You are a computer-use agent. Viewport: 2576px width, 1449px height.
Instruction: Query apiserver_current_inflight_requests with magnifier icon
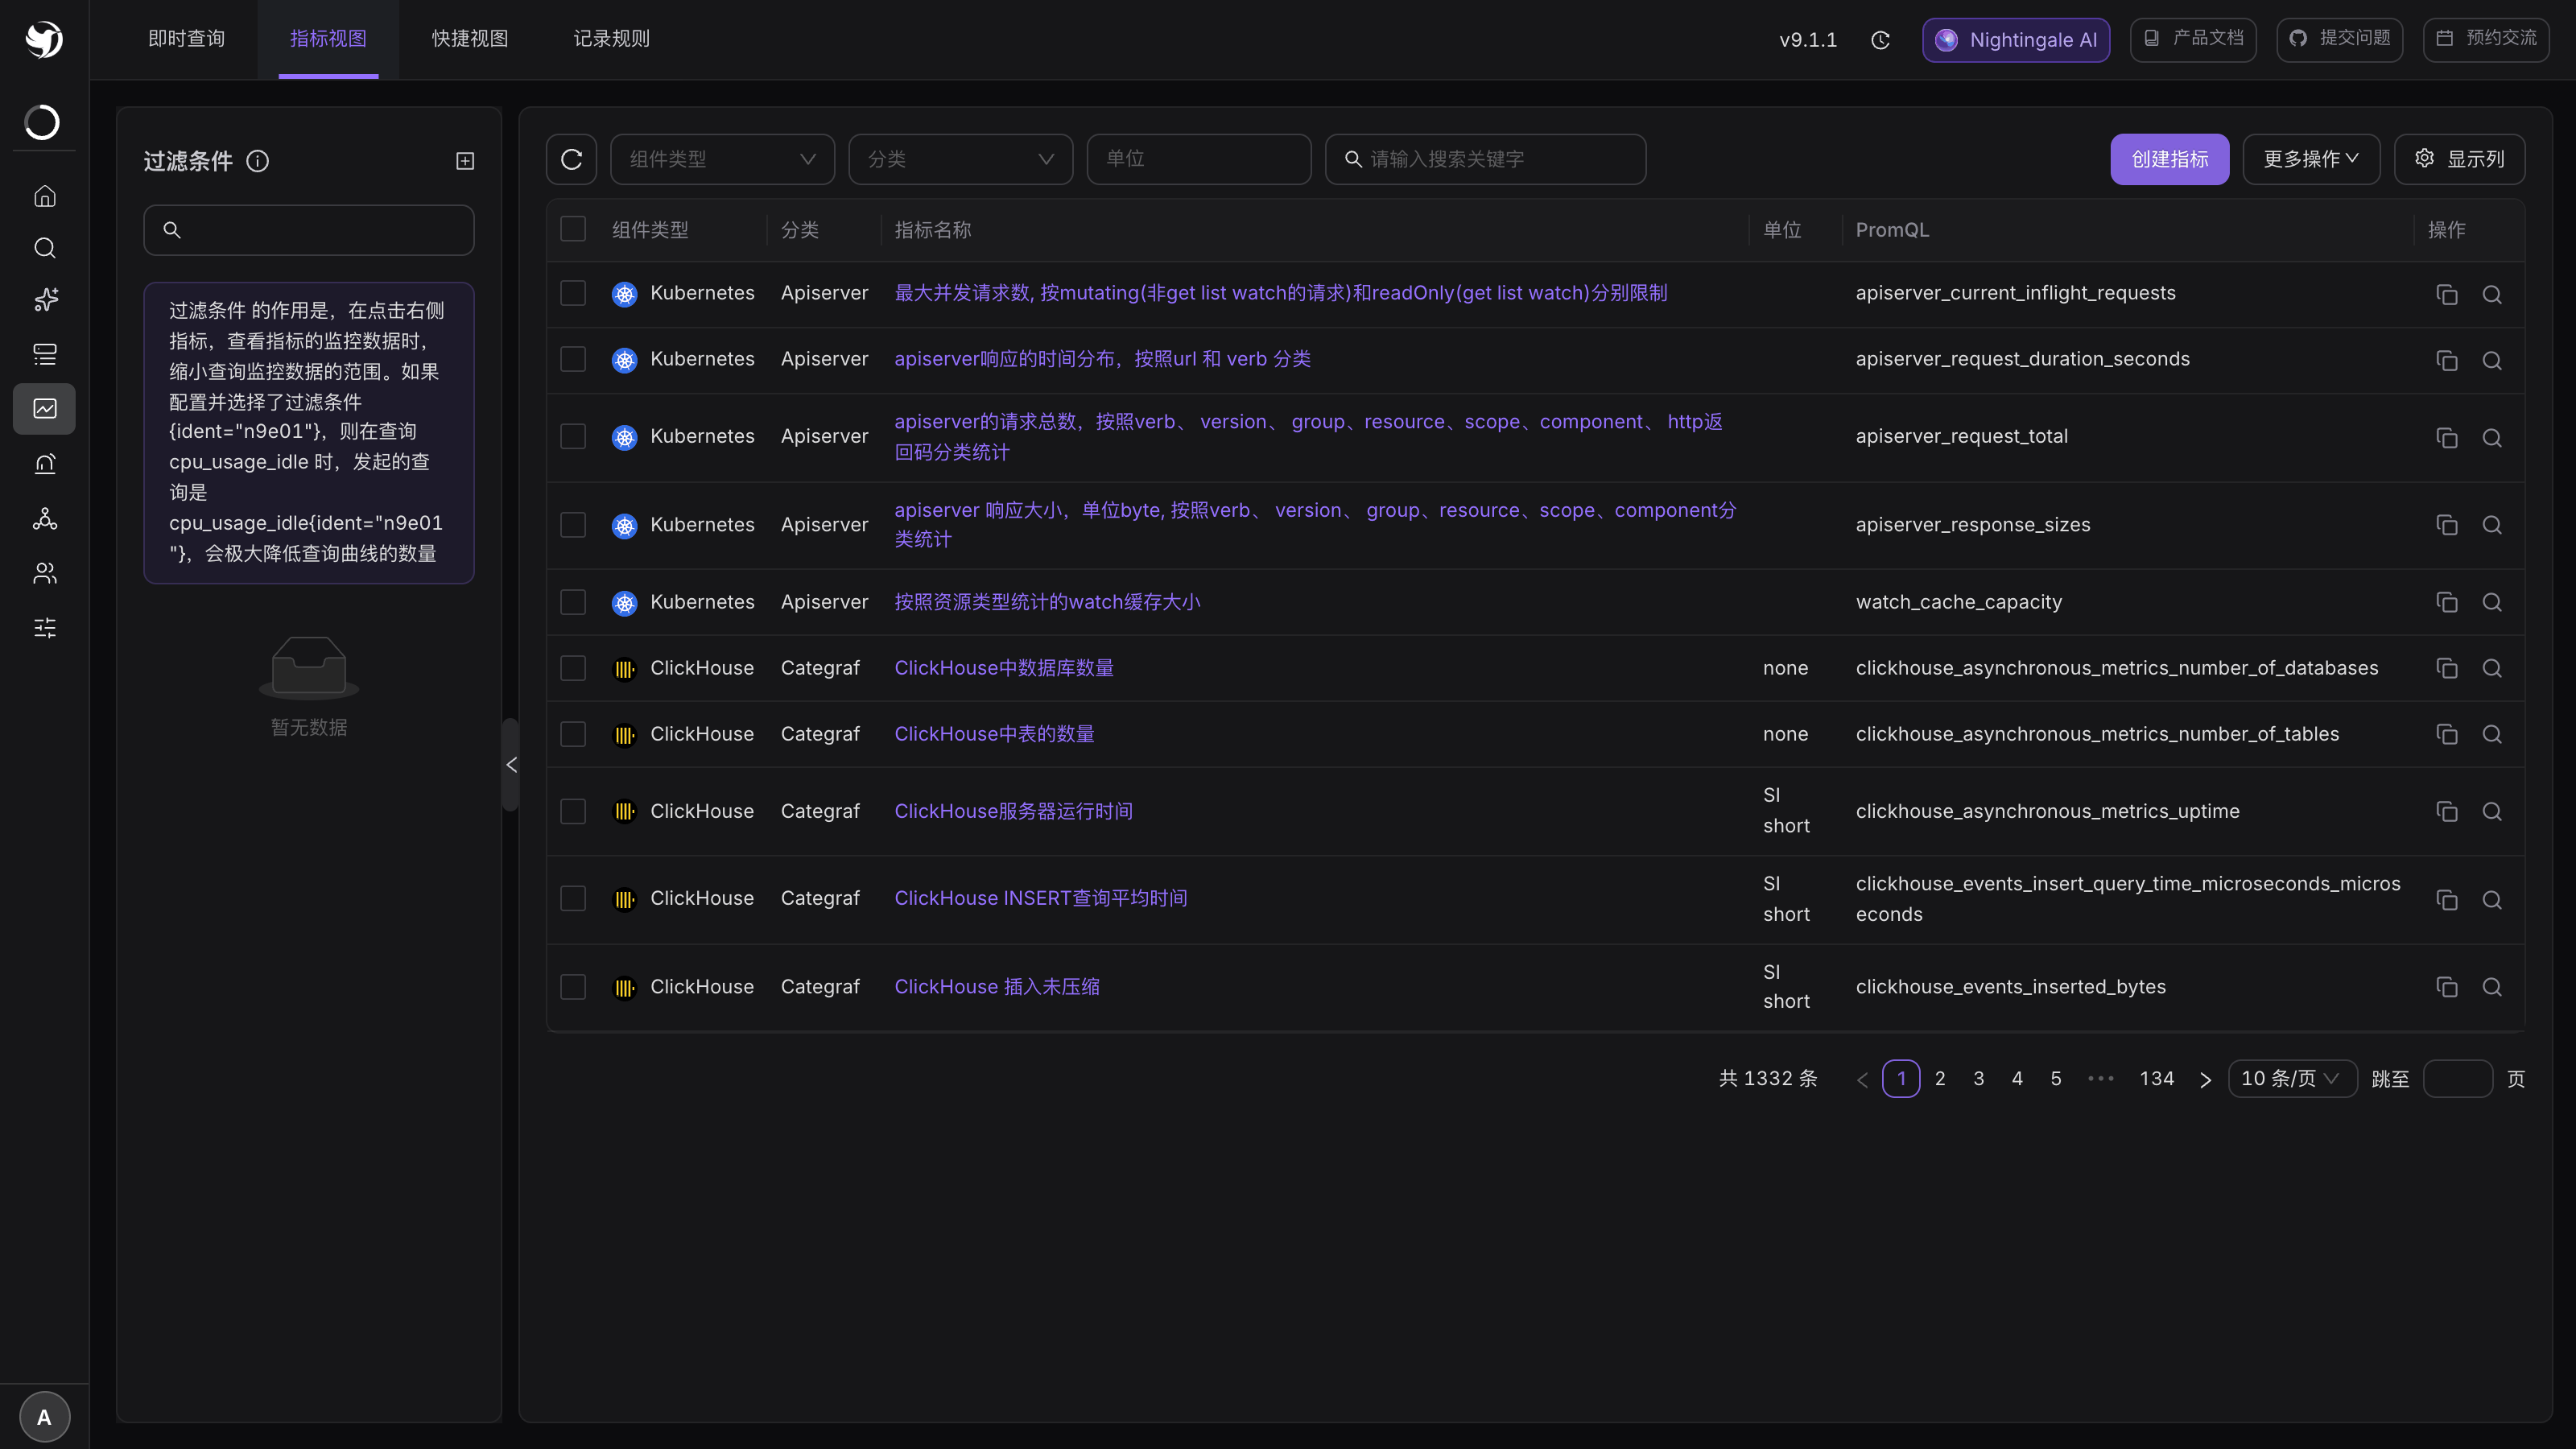tap(2492, 295)
